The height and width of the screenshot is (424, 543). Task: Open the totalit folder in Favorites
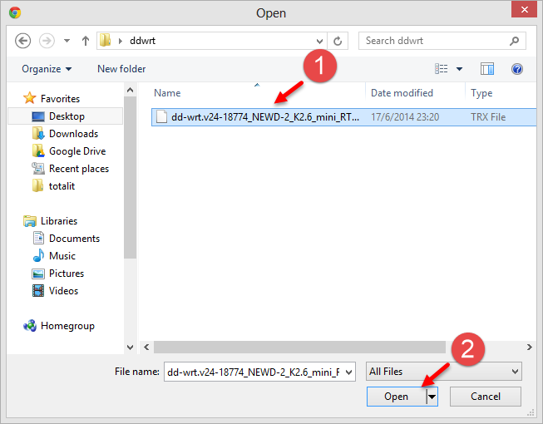62,186
